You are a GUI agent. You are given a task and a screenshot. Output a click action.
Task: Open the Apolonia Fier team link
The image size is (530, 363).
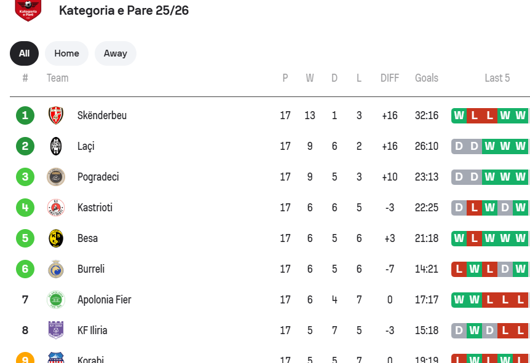click(105, 300)
